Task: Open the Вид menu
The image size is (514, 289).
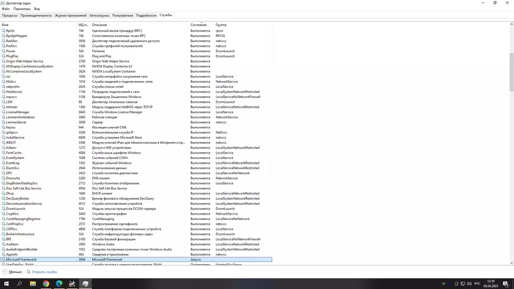Action: (37, 9)
